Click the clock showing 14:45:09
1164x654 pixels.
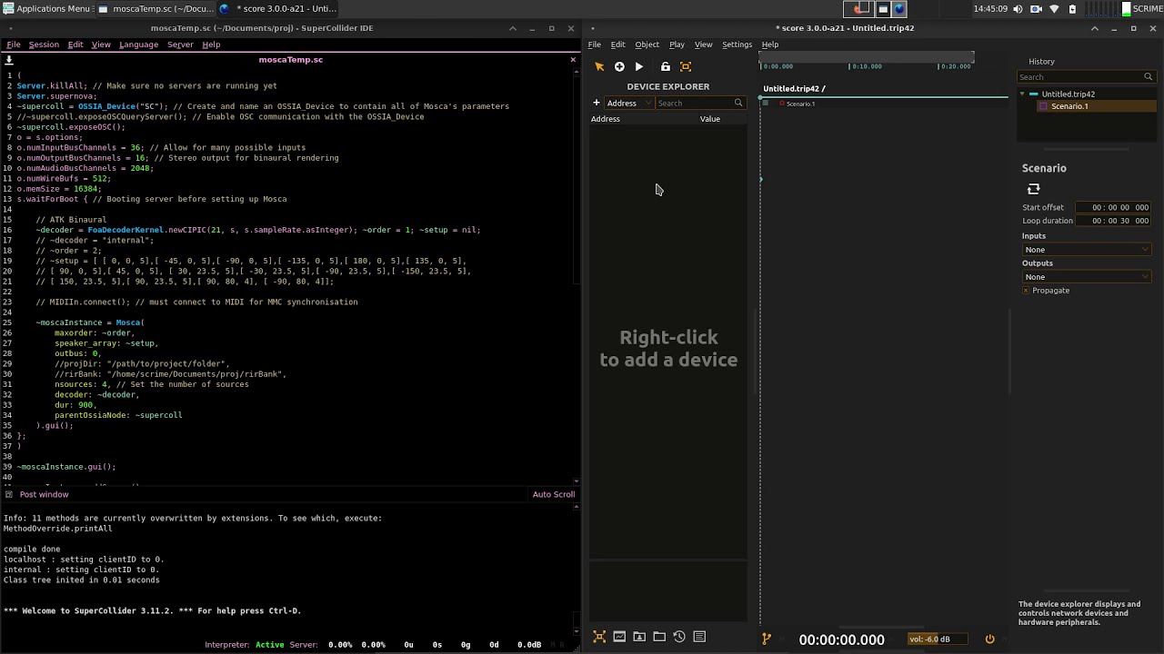tap(990, 9)
